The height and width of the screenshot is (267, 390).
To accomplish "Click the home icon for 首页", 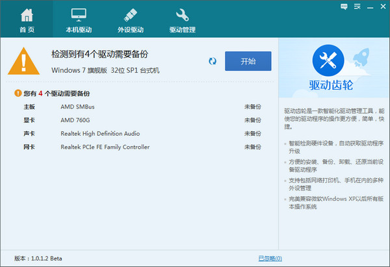I will tap(27, 14).
